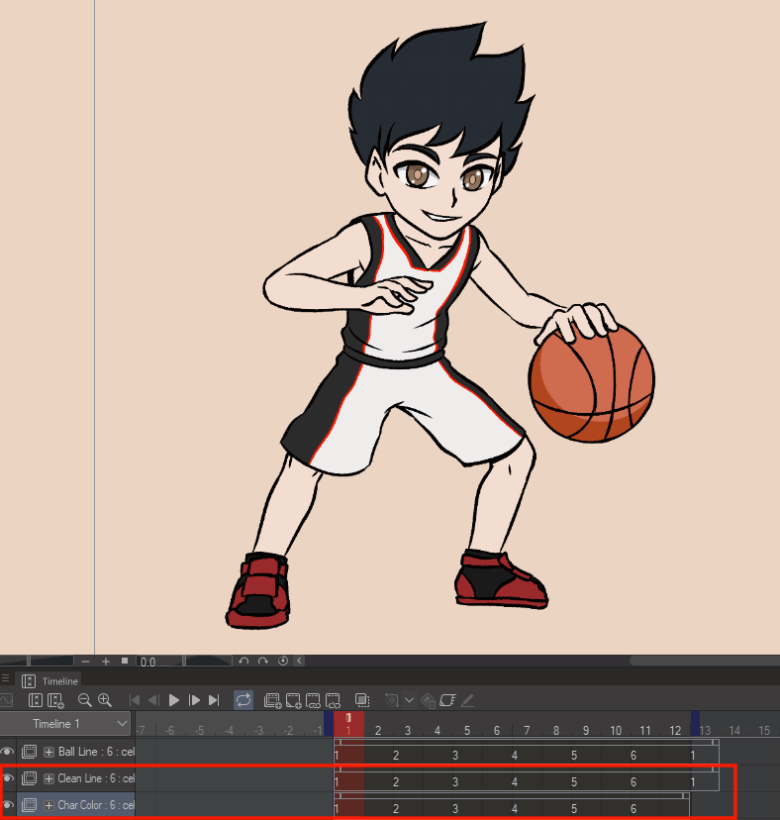Screen dimensions: 780x820
Task: Play the animation
Action: [x=174, y=700]
